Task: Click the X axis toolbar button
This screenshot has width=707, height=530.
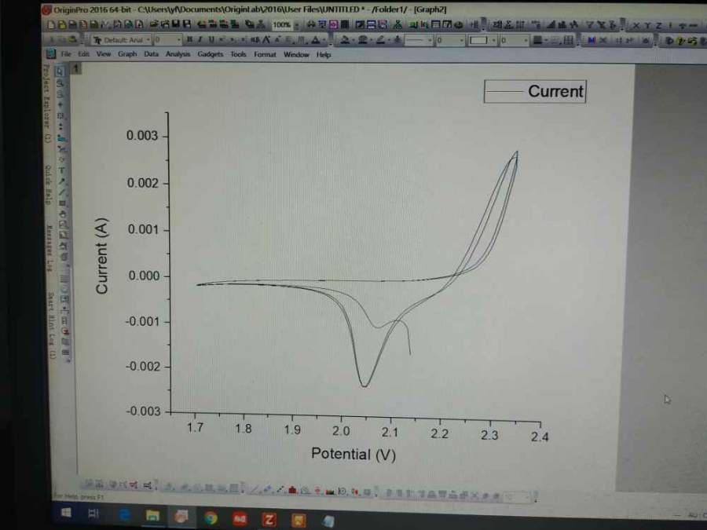Action: [636, 26]
